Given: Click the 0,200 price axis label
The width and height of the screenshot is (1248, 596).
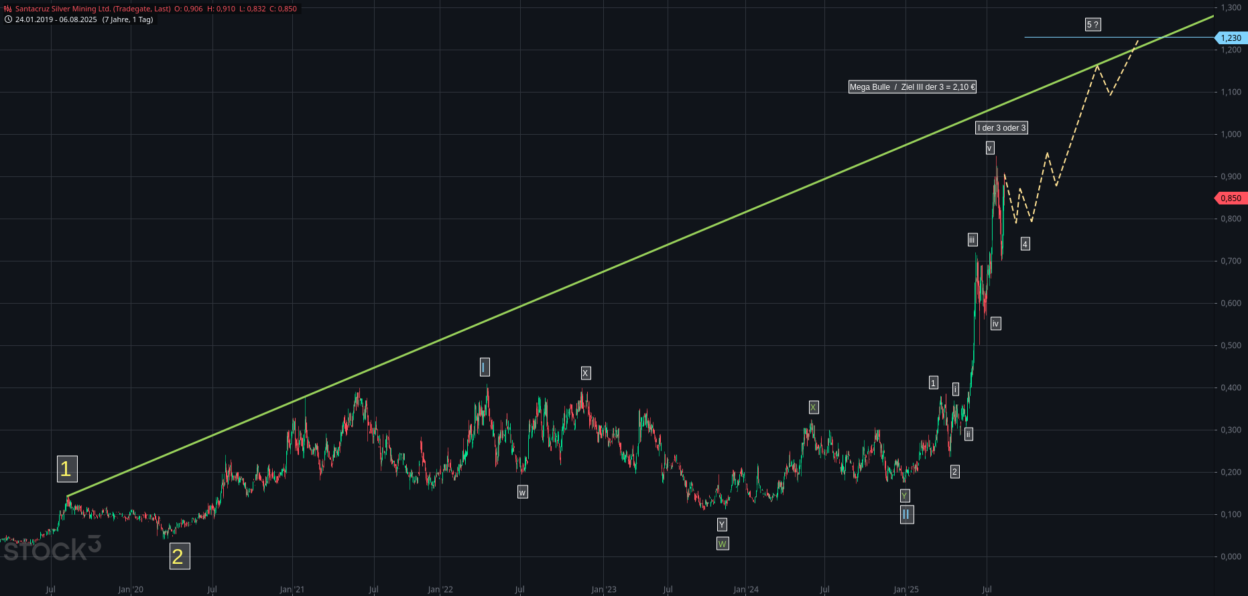Looking at the screenshot, I should tap(1231, 472).
